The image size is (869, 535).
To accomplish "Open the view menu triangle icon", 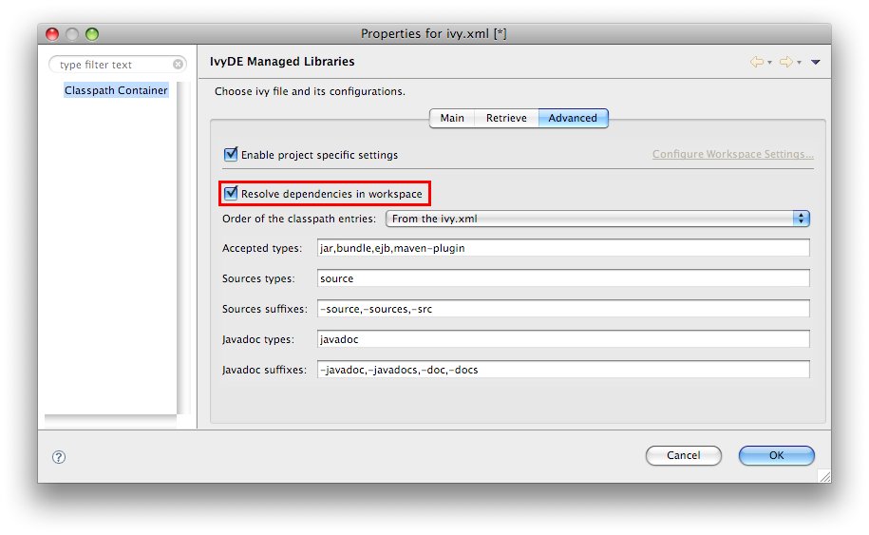I will coord(815,63).
